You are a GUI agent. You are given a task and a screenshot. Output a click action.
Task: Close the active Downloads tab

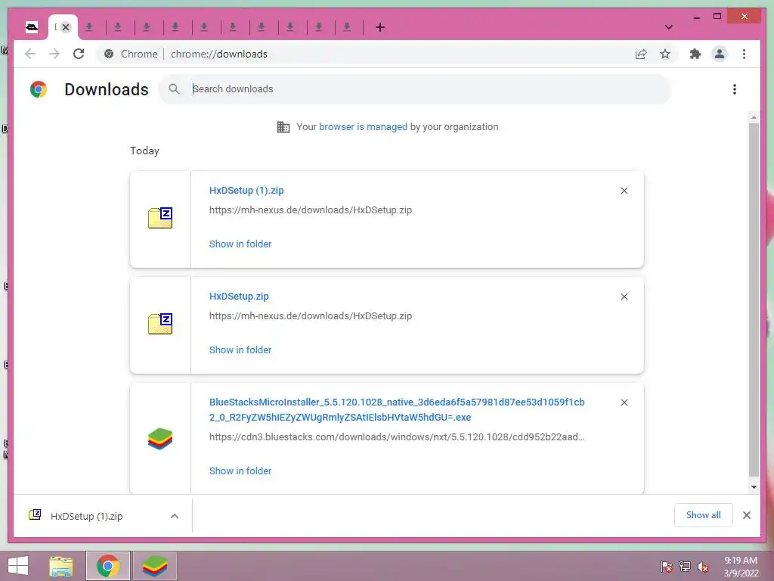tap(66, 27)
